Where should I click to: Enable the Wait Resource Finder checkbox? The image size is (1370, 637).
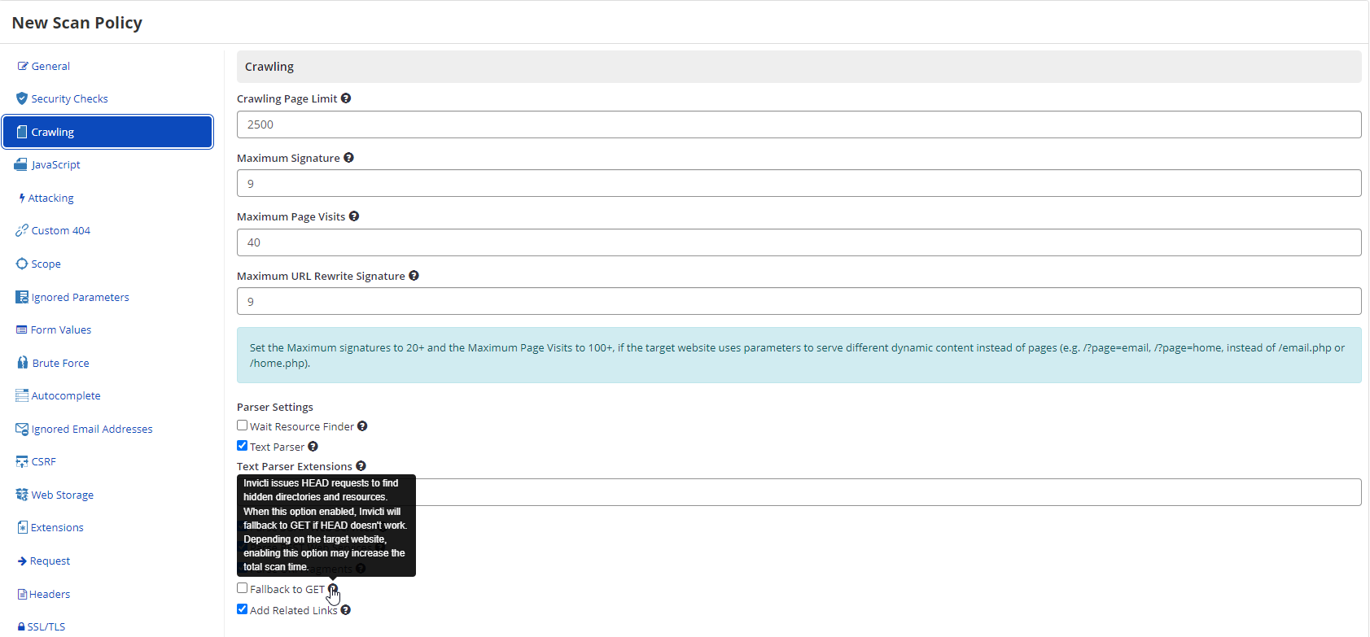[x=243, y=425]
